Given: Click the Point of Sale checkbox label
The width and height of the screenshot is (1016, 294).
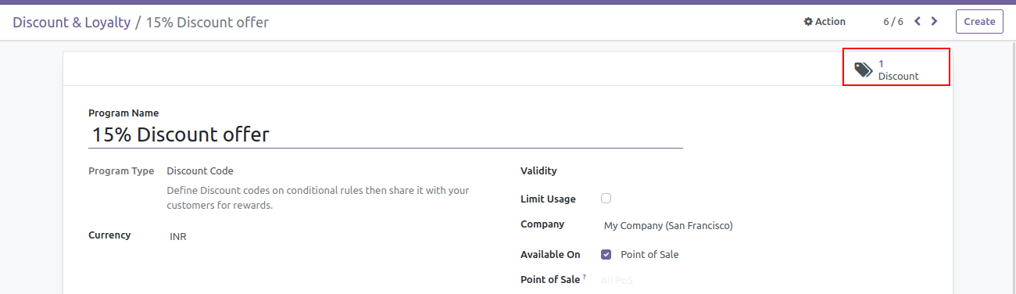Looking at the screenshot, I should pos(649,254).
